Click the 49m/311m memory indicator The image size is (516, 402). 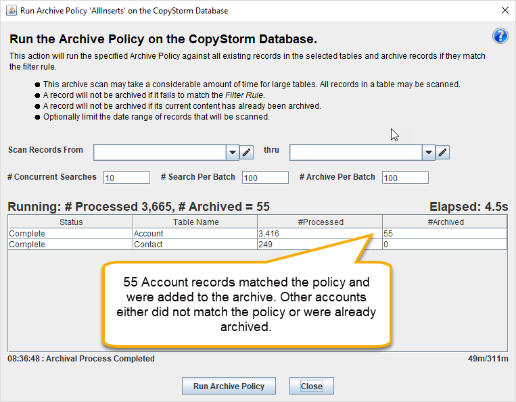488,358
